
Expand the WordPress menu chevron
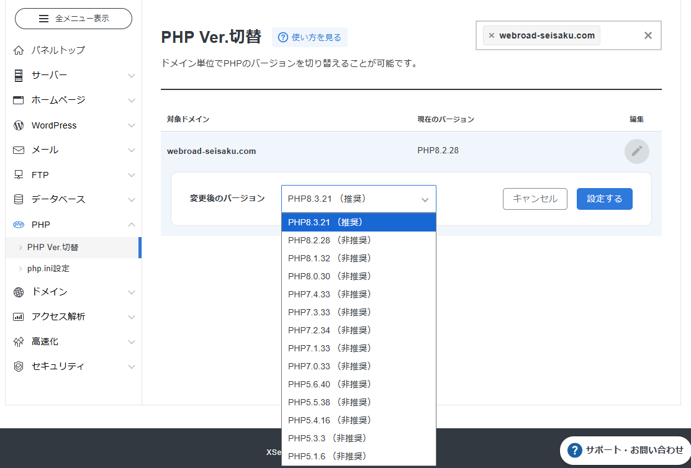[132, 125]
